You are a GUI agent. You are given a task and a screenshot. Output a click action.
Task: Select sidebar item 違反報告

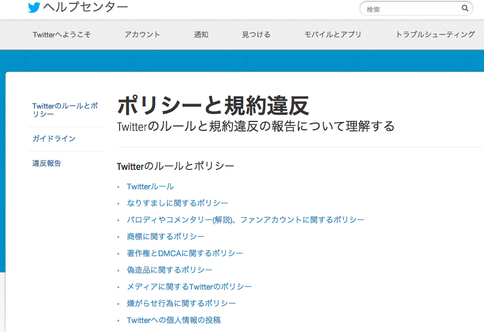pyautogui.click(x=47, y=163)
